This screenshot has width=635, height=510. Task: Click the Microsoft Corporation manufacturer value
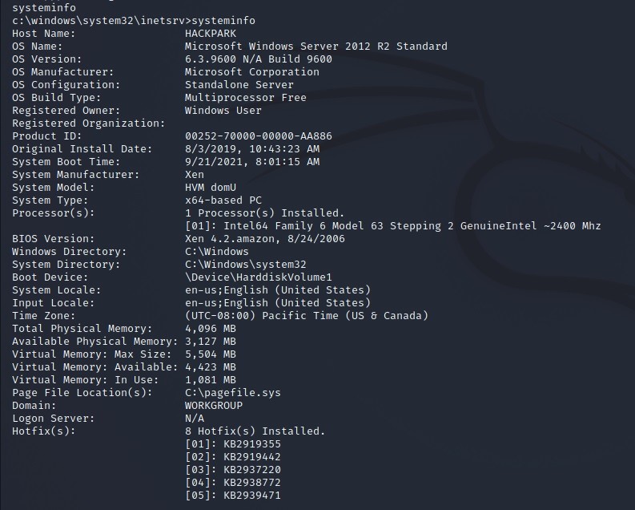point(251,71)
